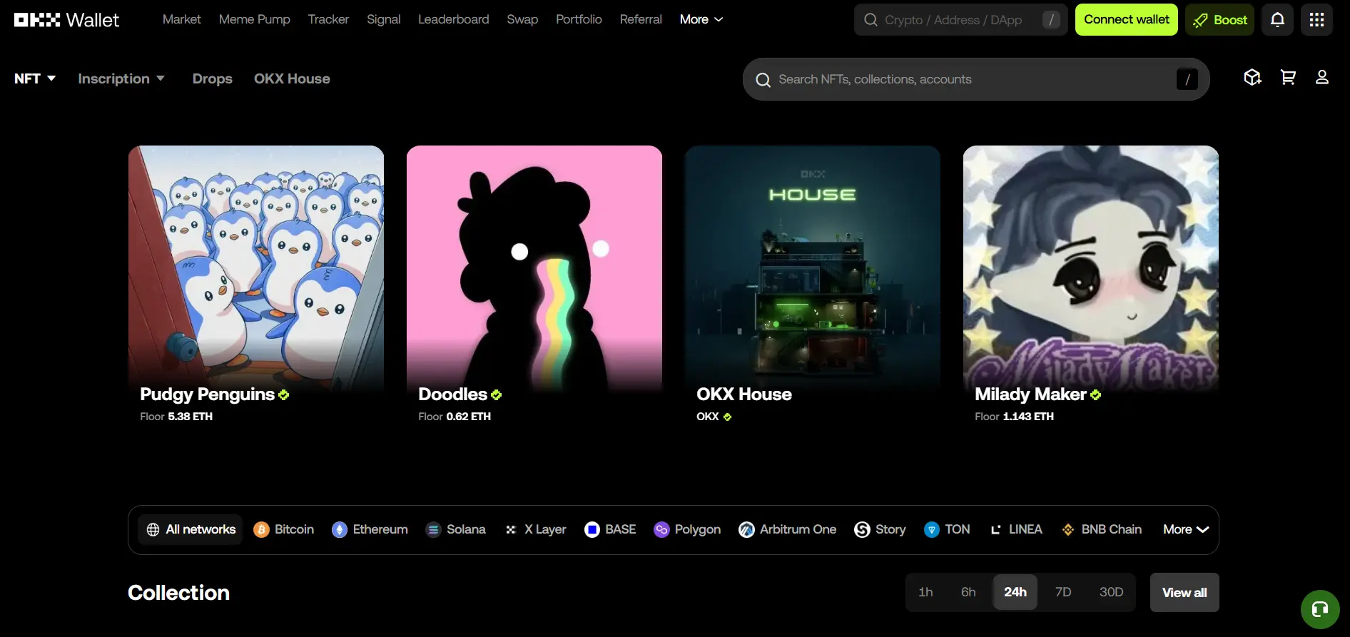Expand the More menu in top navigation

[x=701, y=20]
